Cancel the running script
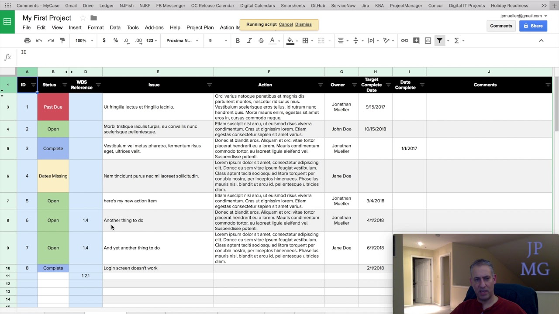 [x=286, y=24]
